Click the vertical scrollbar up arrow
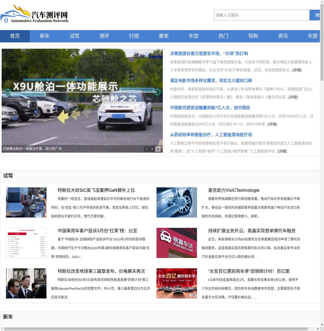324x331 pixels. (x=322, y=2)
